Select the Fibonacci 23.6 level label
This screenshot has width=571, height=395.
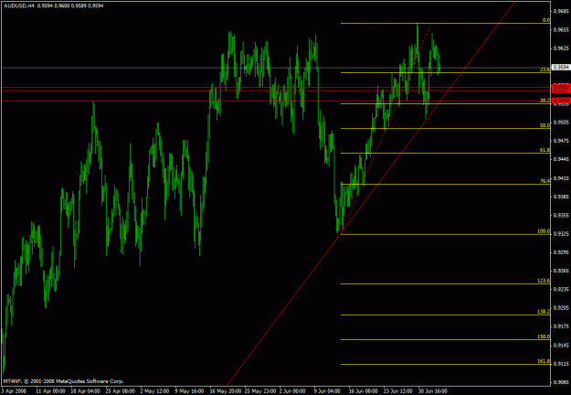(545, 69)
